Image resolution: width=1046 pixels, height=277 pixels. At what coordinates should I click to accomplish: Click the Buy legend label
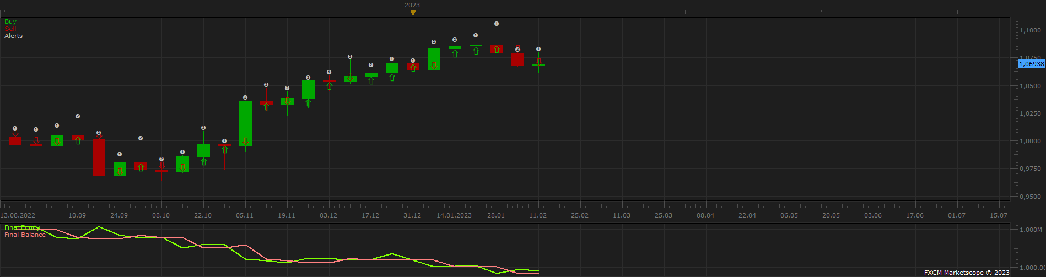click(10, 21)
